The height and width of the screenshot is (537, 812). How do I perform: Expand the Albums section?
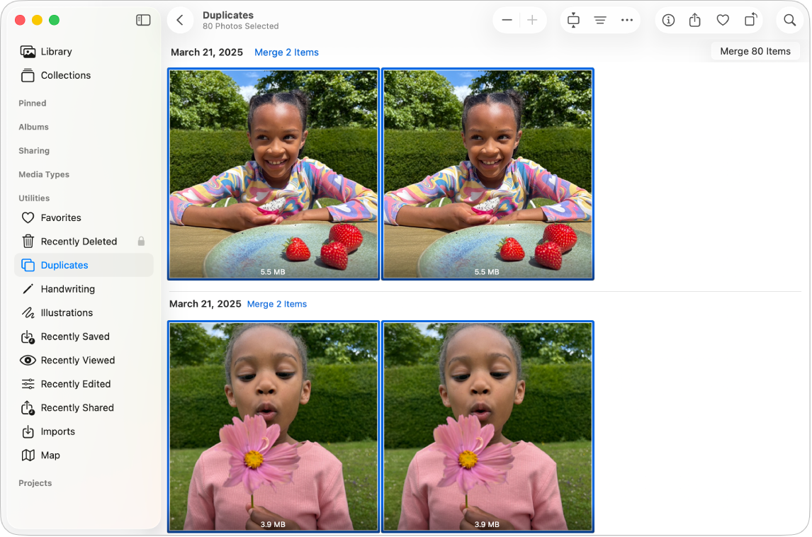pos(33,127)
